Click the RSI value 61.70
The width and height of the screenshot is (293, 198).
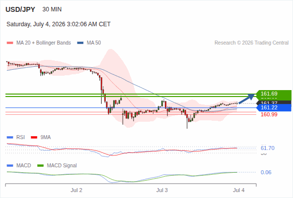click(268, 148)
